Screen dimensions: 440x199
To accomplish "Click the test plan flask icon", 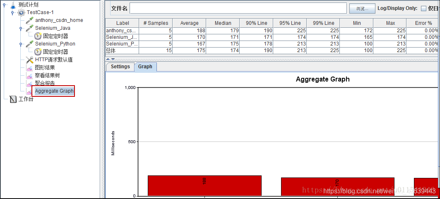I will (13, 5).
